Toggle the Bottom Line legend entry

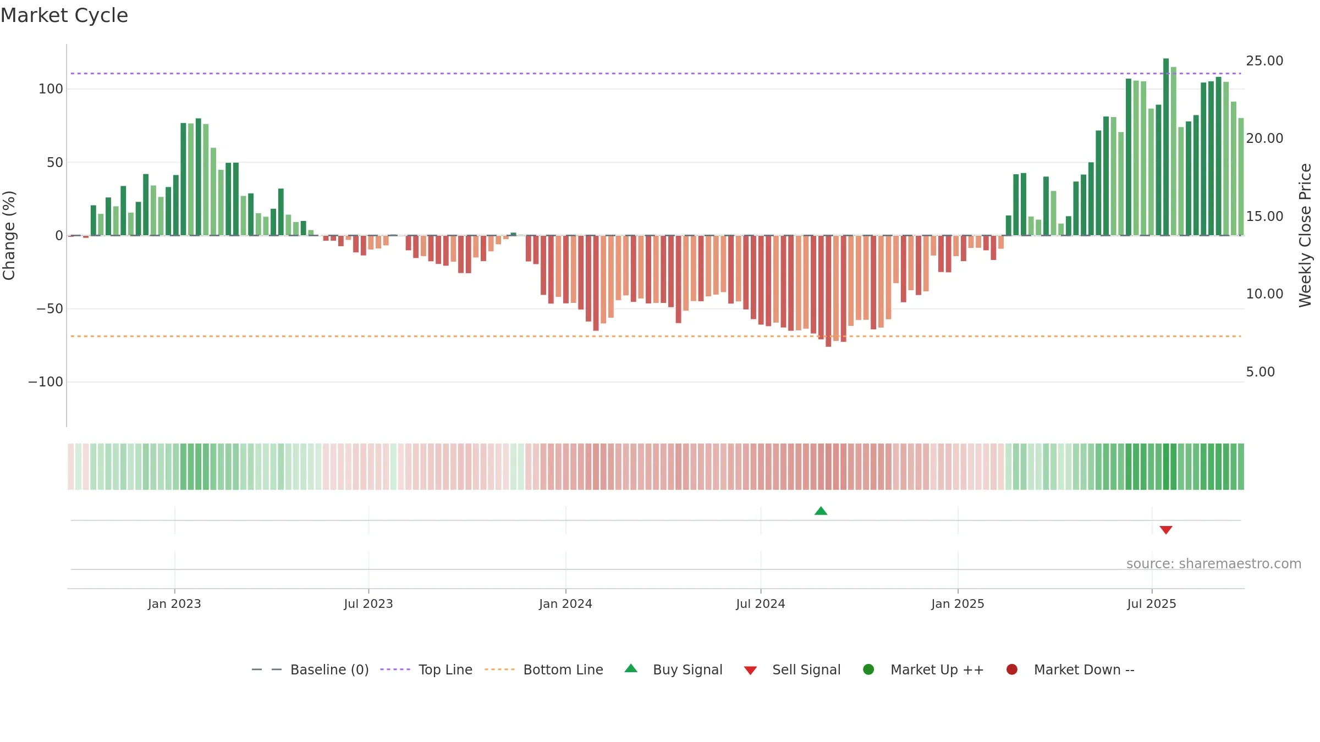pyautogui.click(x=544, y=669)
